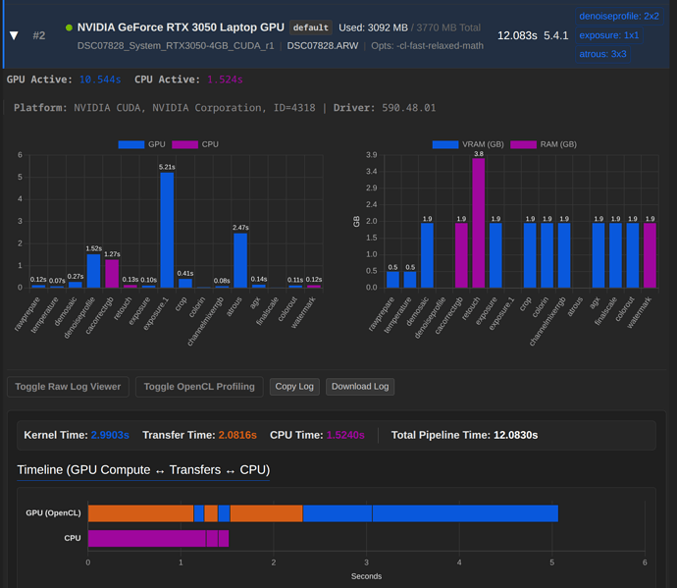The image size is (677, 588).
Task: Select the Total Pipeline Time 12.0830s text
Action: (x=464, y=435)
